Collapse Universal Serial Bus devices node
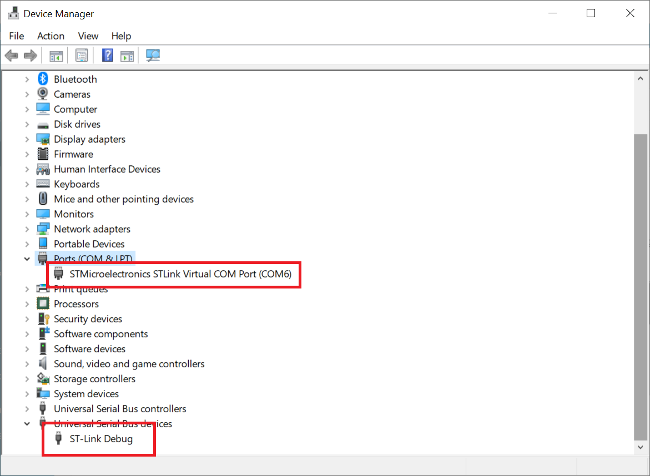Viewport: 650px width, 476px height. (x=27, y=424)
